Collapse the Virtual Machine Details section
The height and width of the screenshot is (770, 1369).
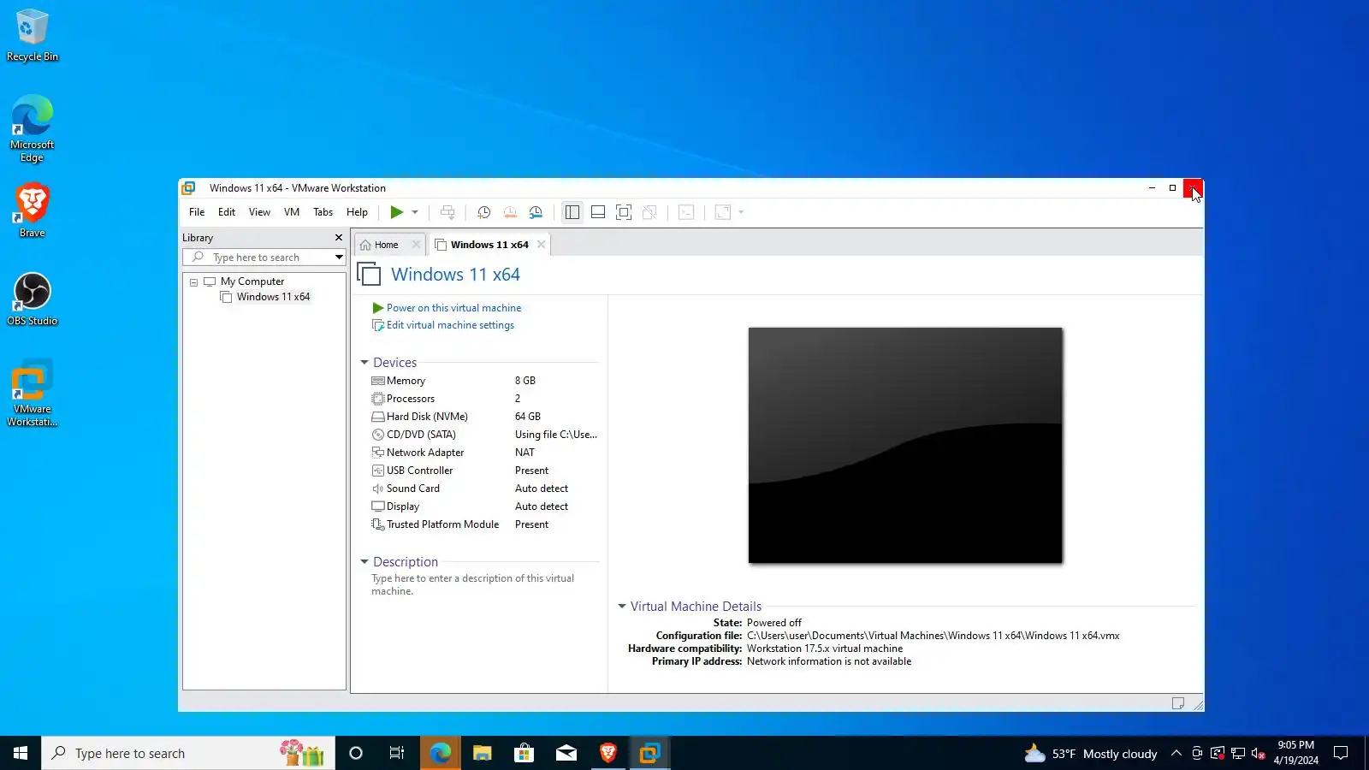622,607
